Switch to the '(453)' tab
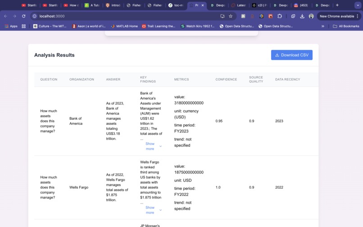 pos(301,5)
